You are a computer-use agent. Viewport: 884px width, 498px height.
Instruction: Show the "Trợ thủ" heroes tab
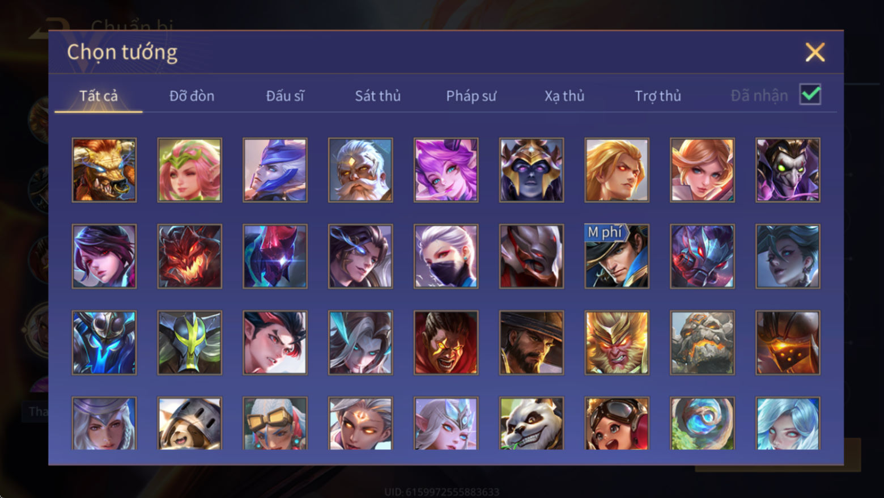coord(657,96)
